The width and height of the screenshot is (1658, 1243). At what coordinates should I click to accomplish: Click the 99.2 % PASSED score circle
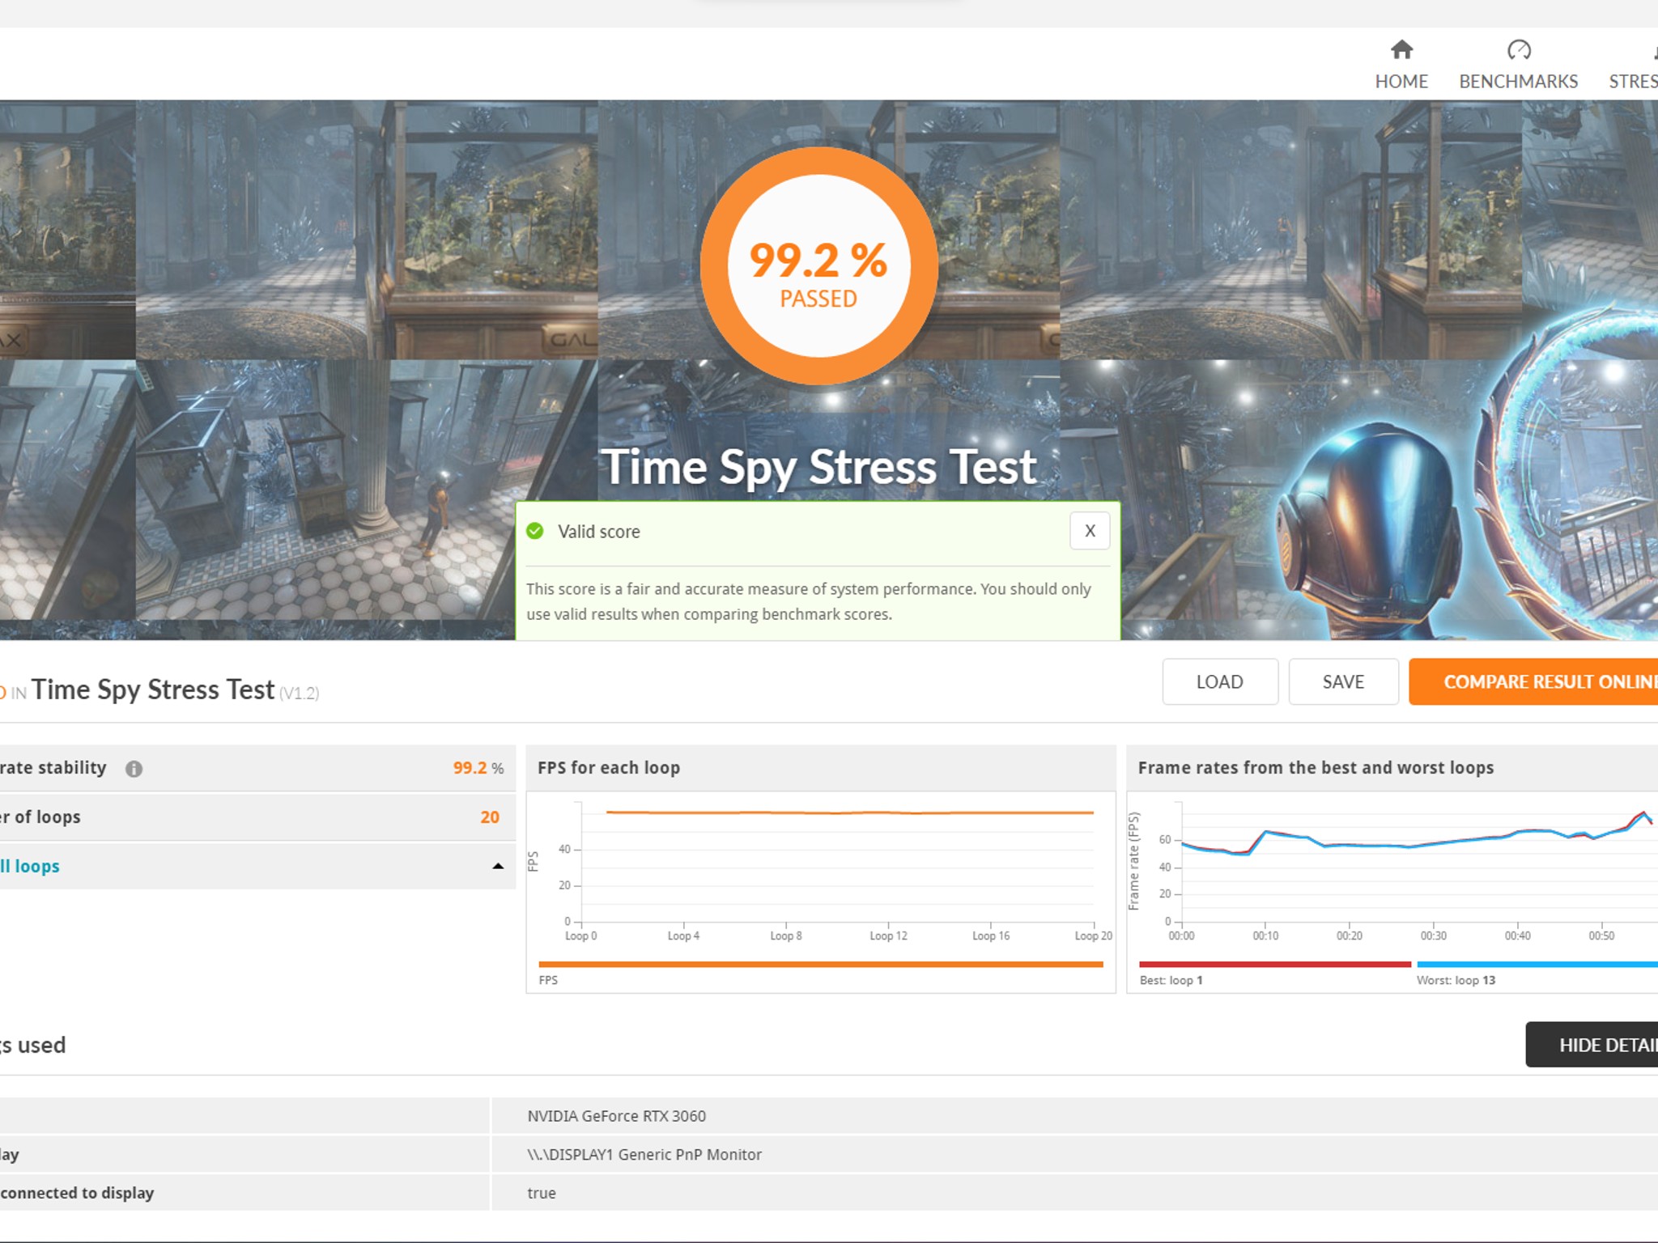click(x=818, y=265)
